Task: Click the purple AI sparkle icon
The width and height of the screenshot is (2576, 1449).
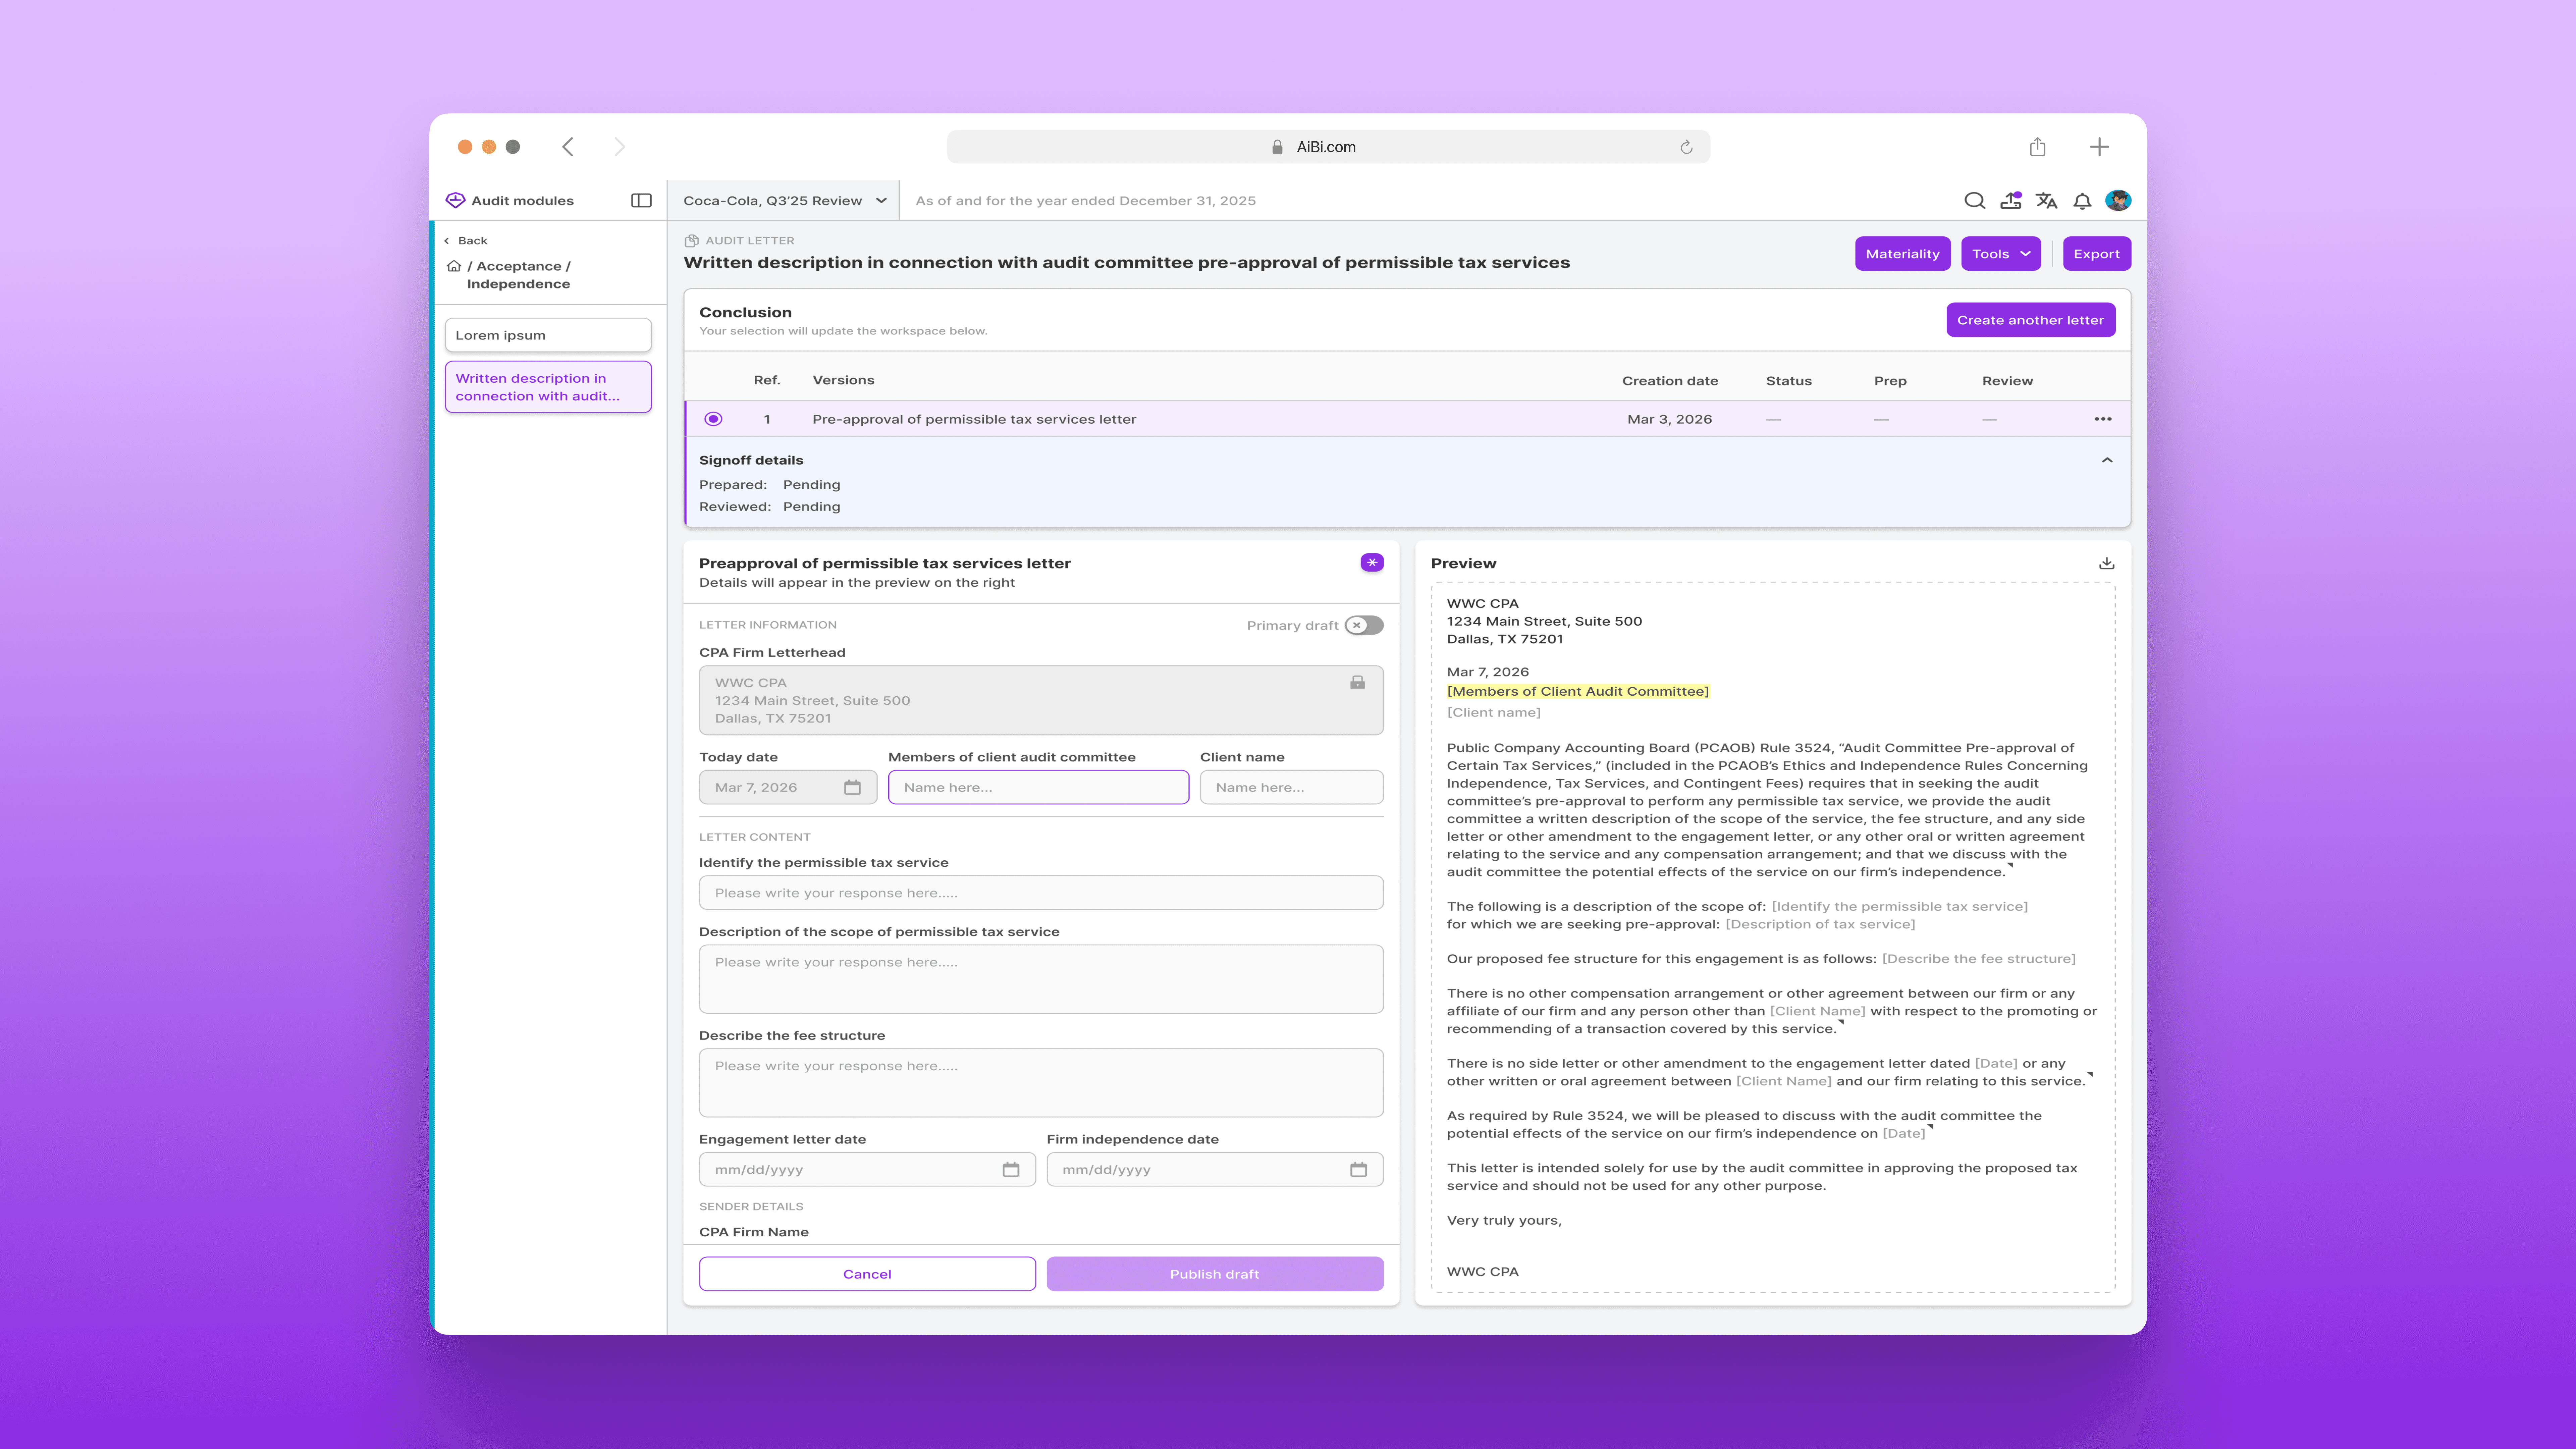Action: tap(1372, 563)
